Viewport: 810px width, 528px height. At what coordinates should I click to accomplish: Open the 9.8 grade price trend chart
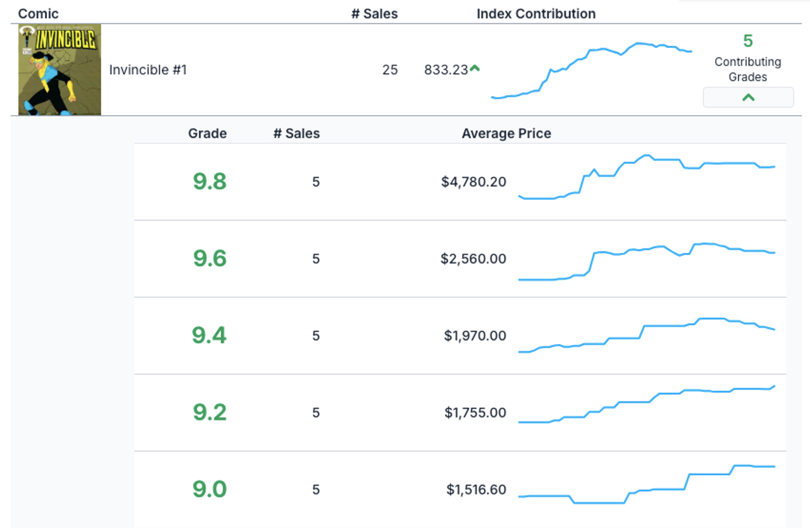647,177
